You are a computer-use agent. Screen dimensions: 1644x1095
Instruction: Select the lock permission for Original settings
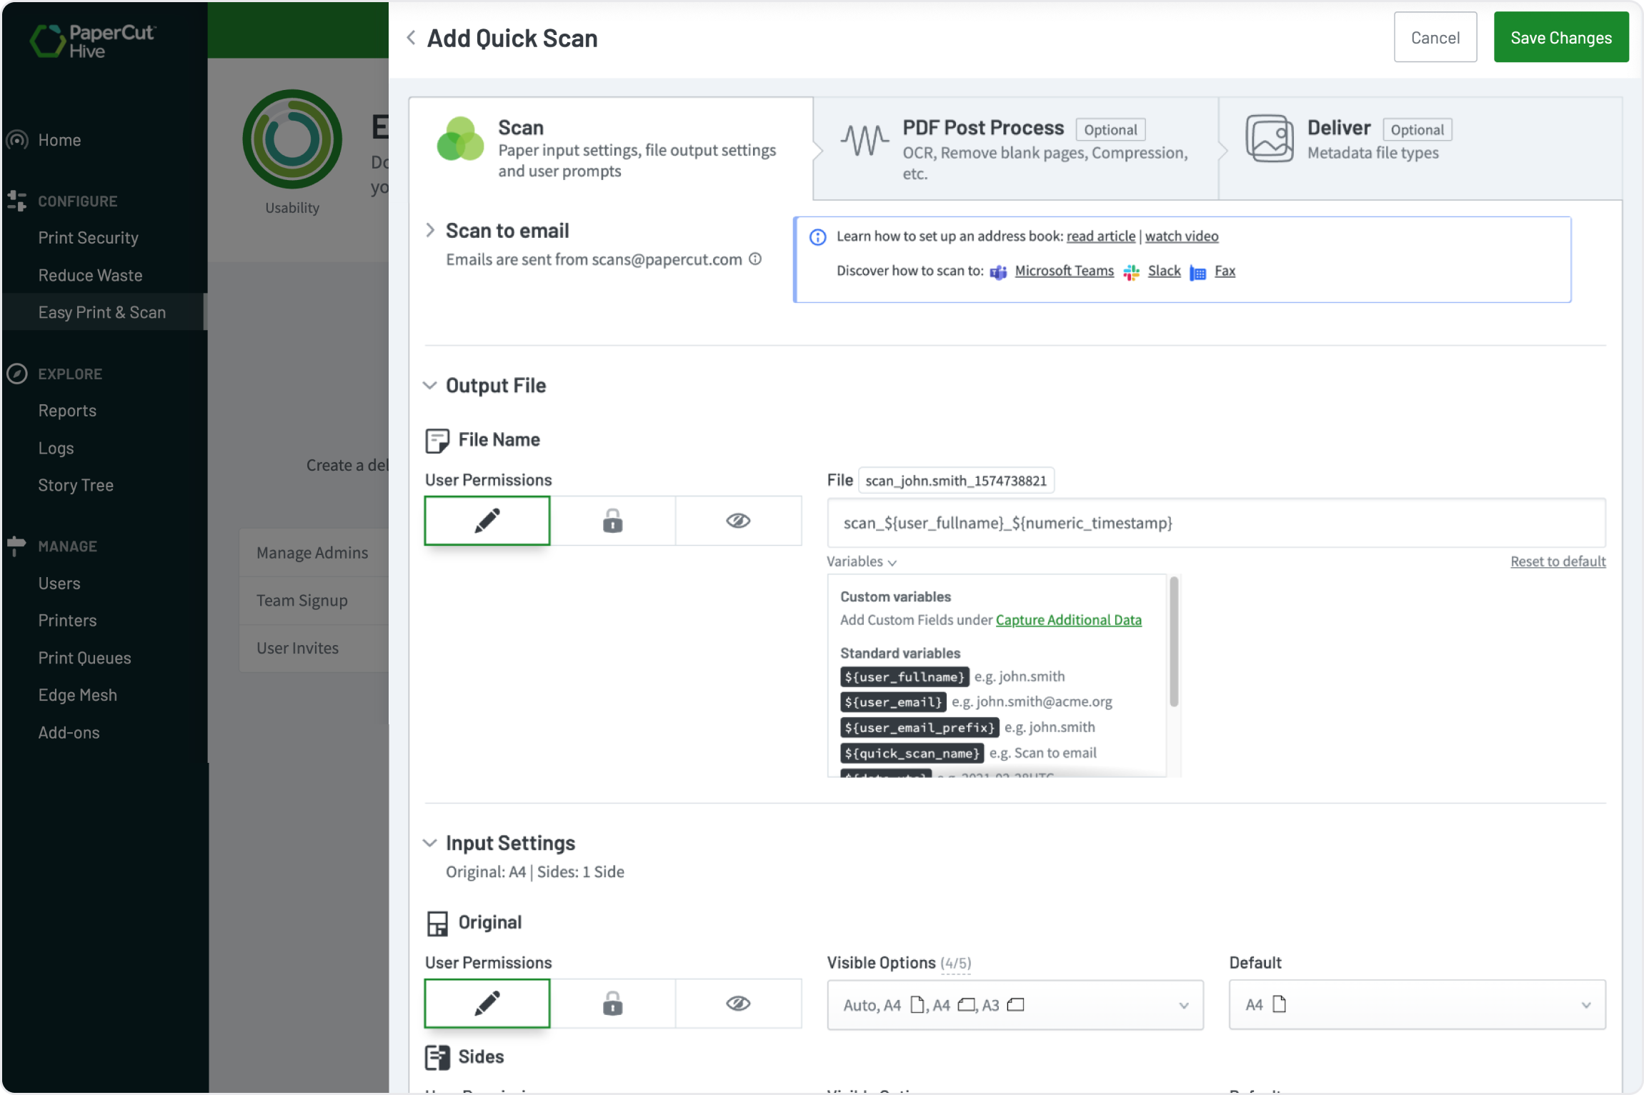612,1003
